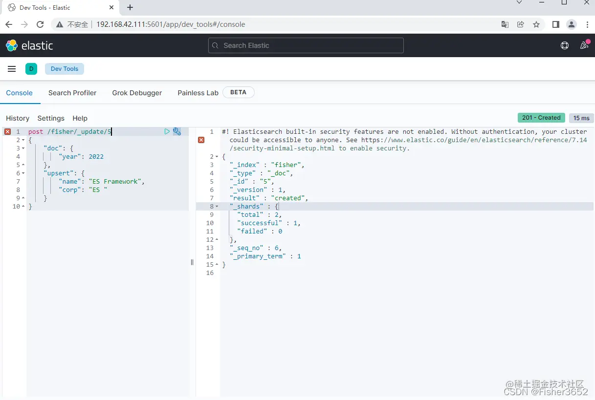The height and width of the screenshot is (400, 595).
Task: Open the hamburger navigation menu
Action: coord(12,69)
